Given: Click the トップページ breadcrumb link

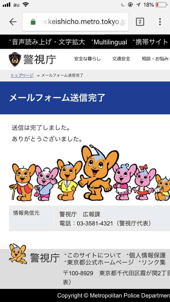Looking at the screenshot, I should (22, 75).
